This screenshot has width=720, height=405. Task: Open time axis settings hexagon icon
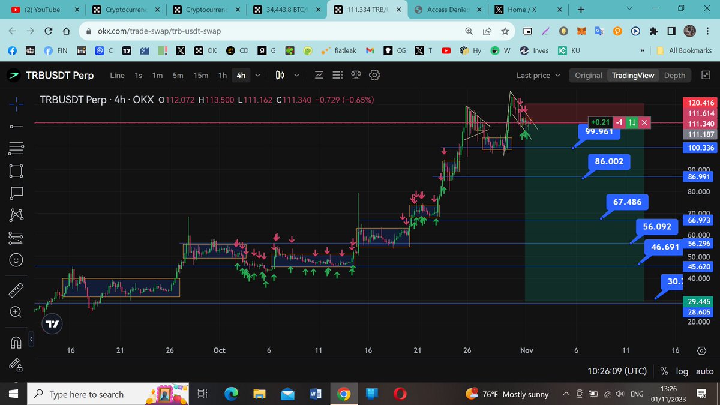tap(701, 350)
